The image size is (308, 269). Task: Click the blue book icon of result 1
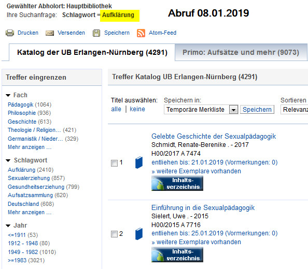tap(139, 162)
